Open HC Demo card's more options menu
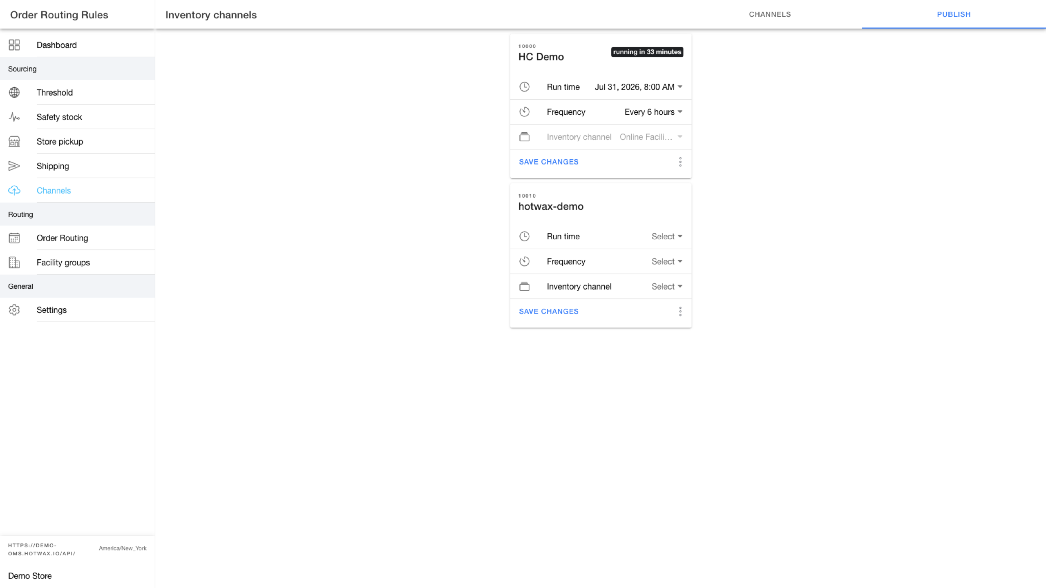The image size is (1046, 588). pos(680,162)
